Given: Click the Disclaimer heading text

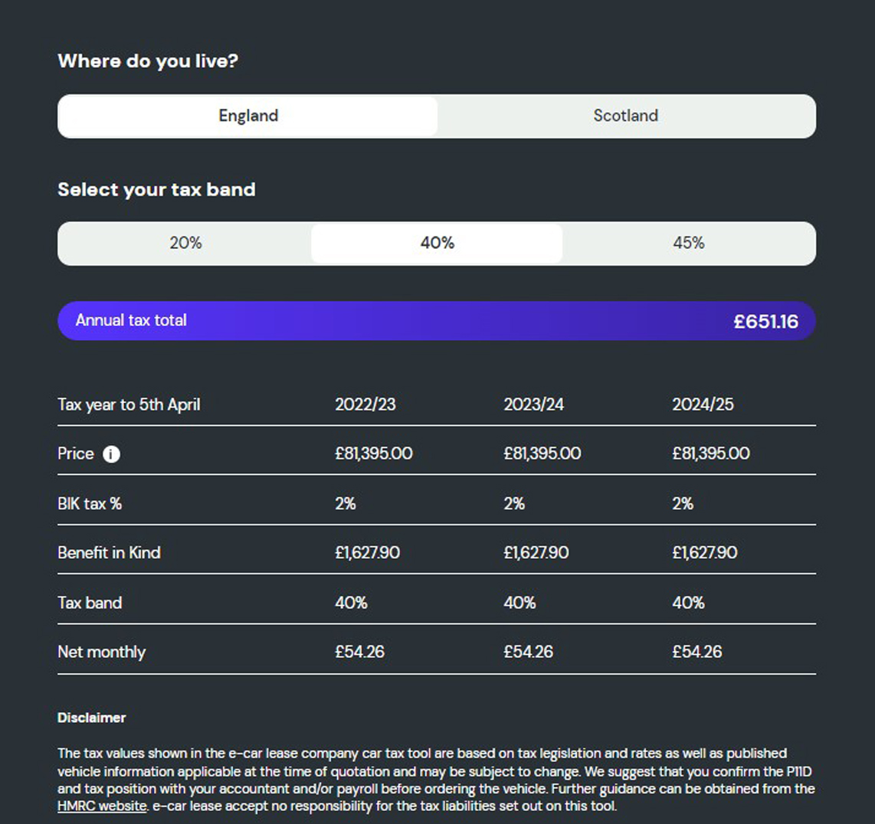Looking at the screenshot, I should point(91,718).
